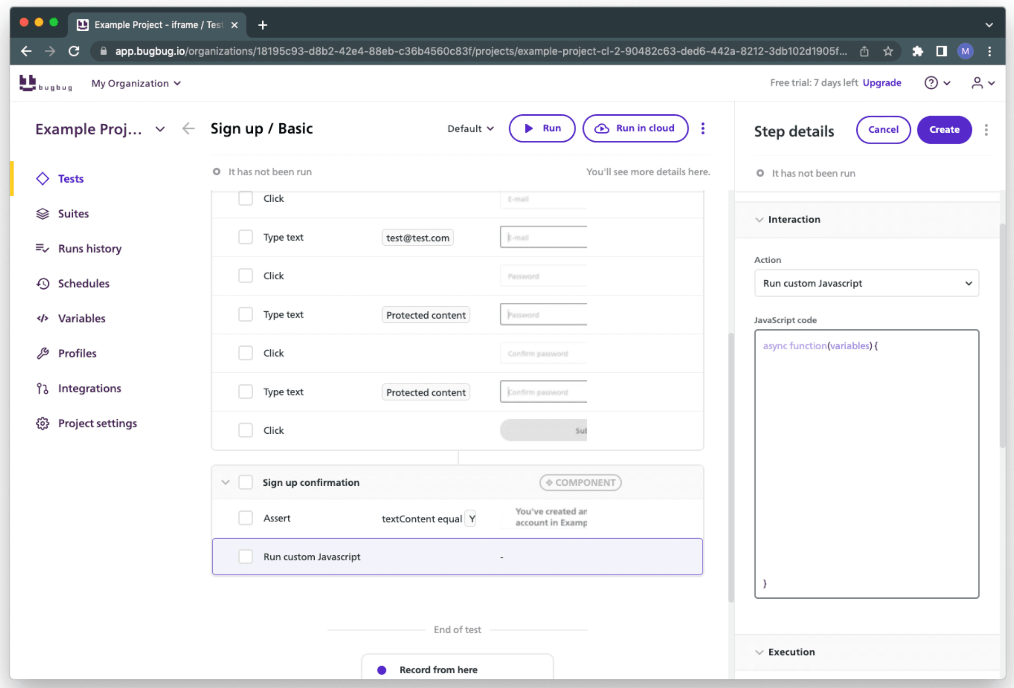Check the Click step for Confirm password
1014x688 pixels.
245,353
